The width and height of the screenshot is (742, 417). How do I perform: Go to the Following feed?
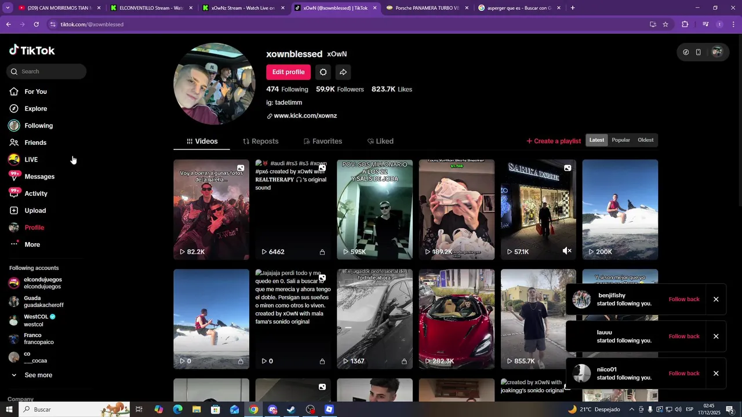(38, 126)
